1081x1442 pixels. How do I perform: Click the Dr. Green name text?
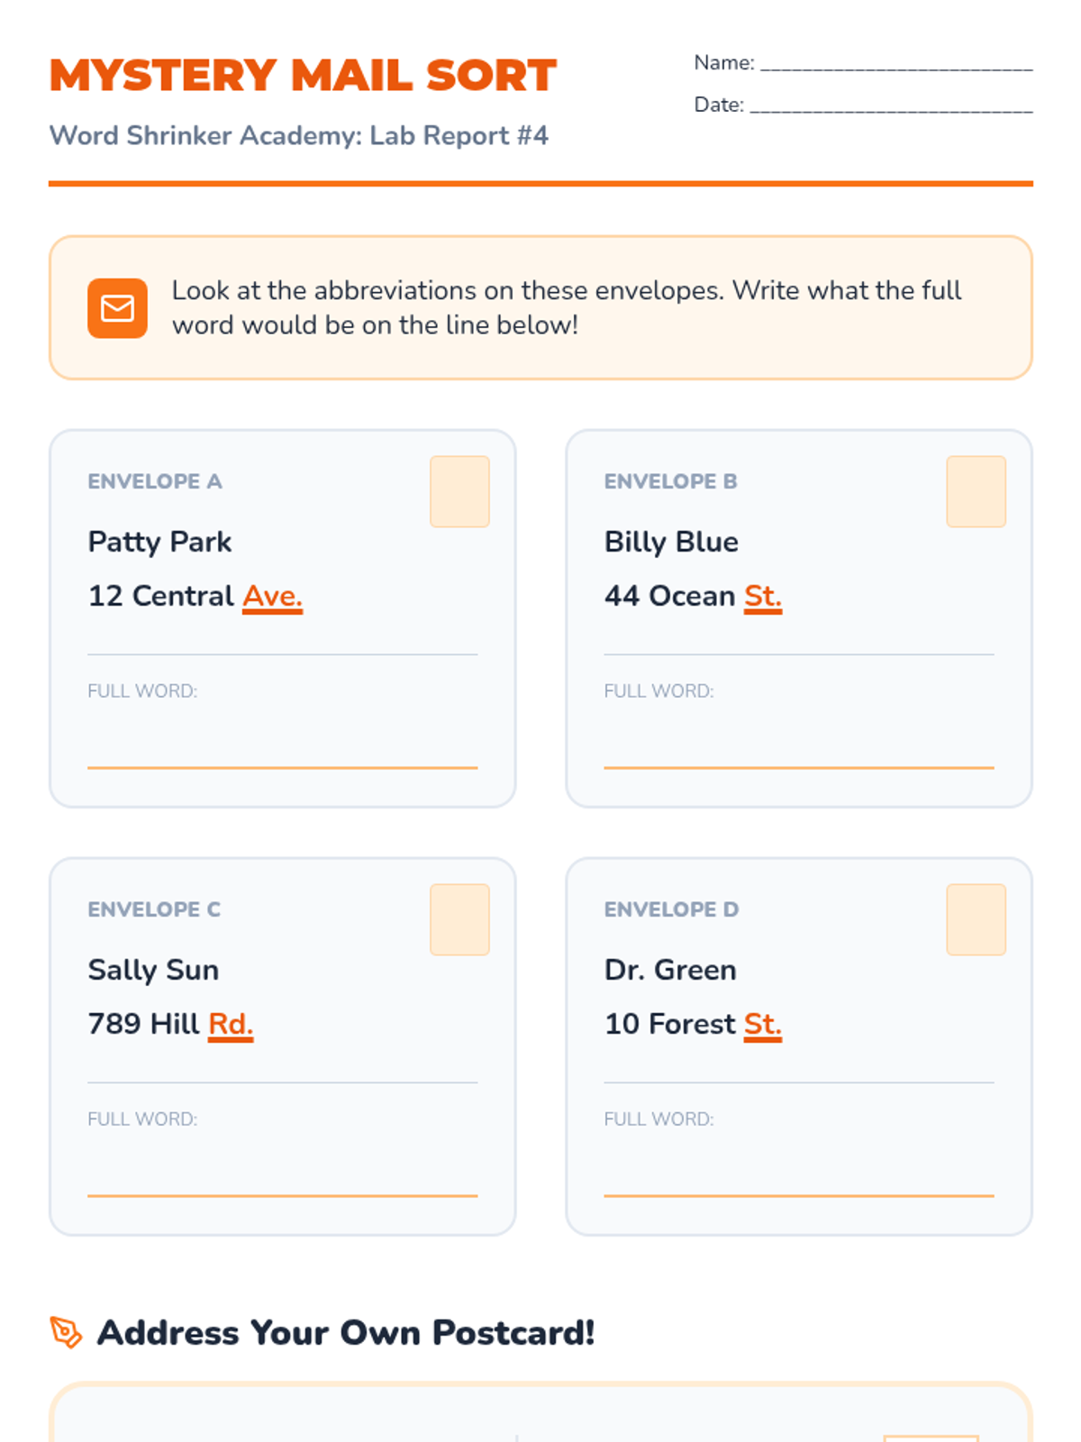tap(670, 971)
